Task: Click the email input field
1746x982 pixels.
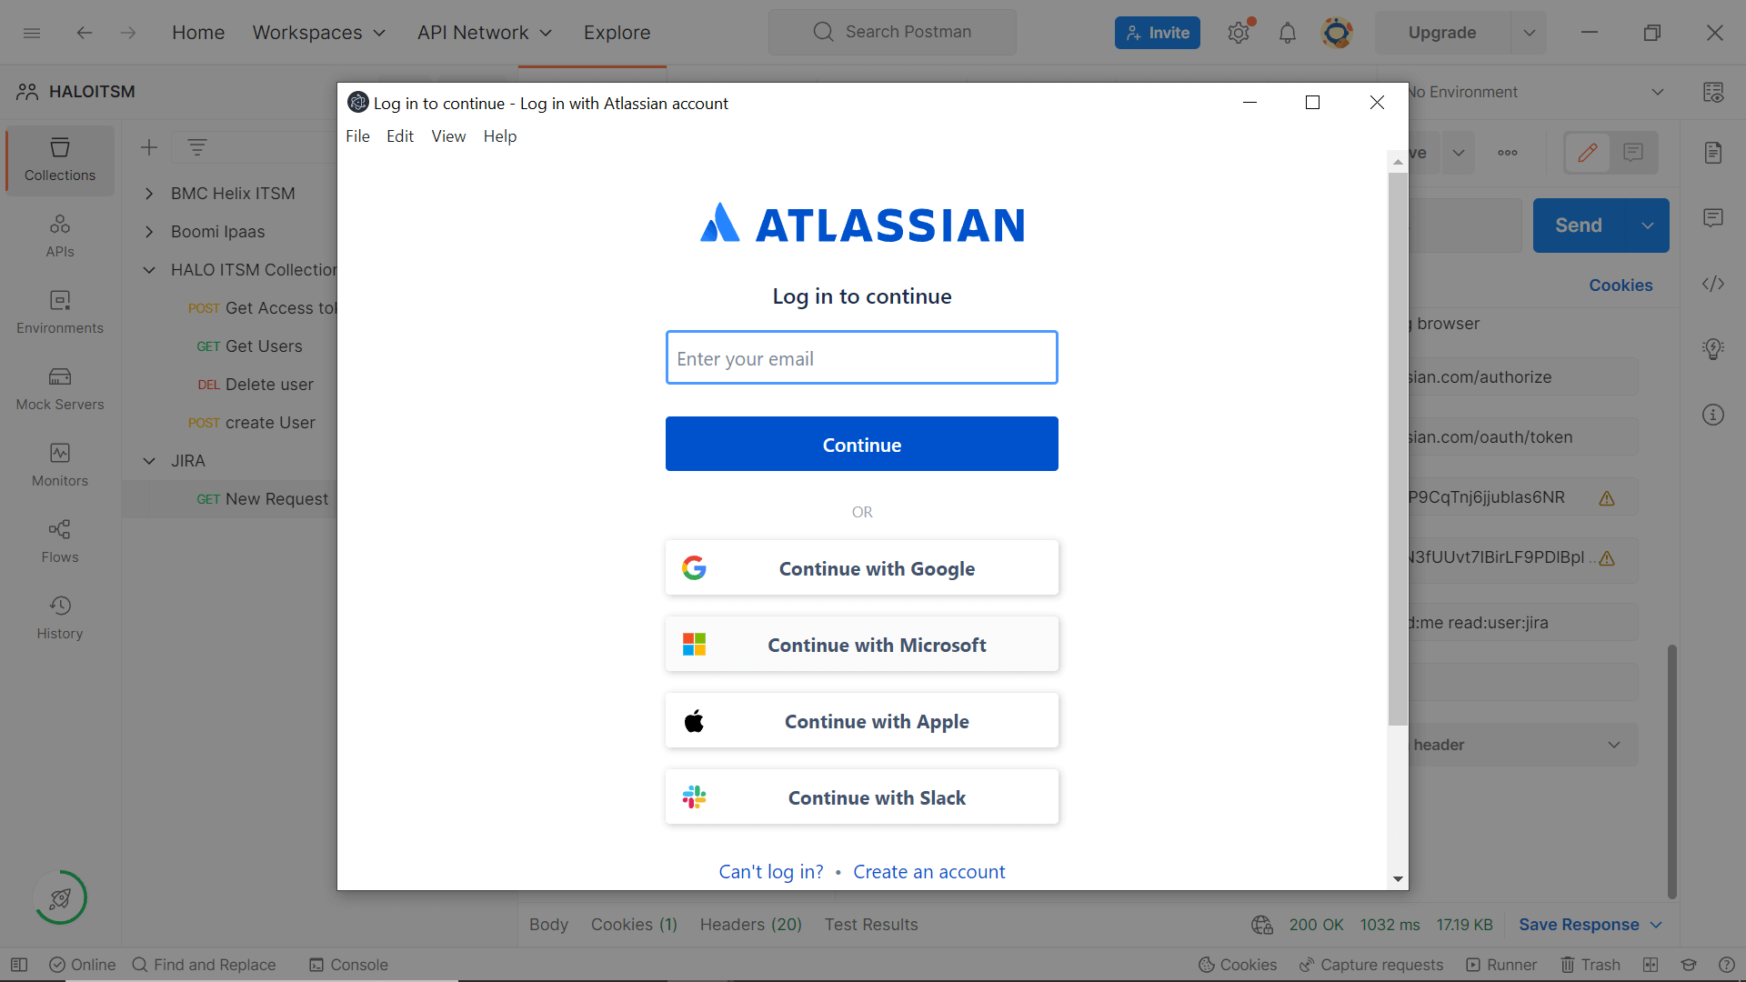Action: [861, 357]
